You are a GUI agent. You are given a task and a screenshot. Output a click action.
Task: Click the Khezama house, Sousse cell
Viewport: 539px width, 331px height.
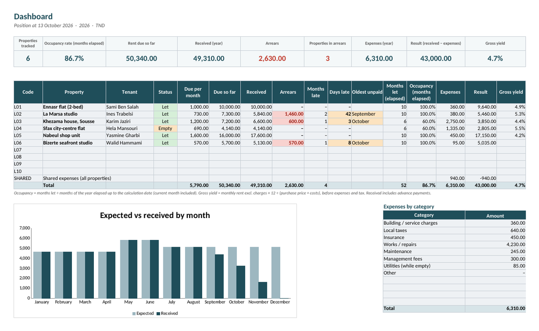coord(74,122)
